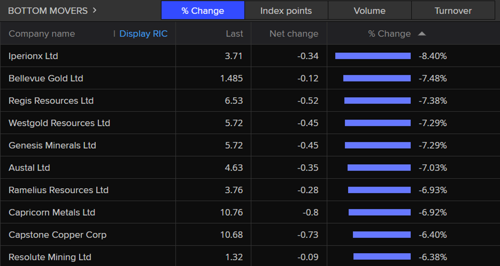Viewport: 500px width, 266px height.
Task: Click Capstone Copper Corp name
Action: (x=57, y=235)
